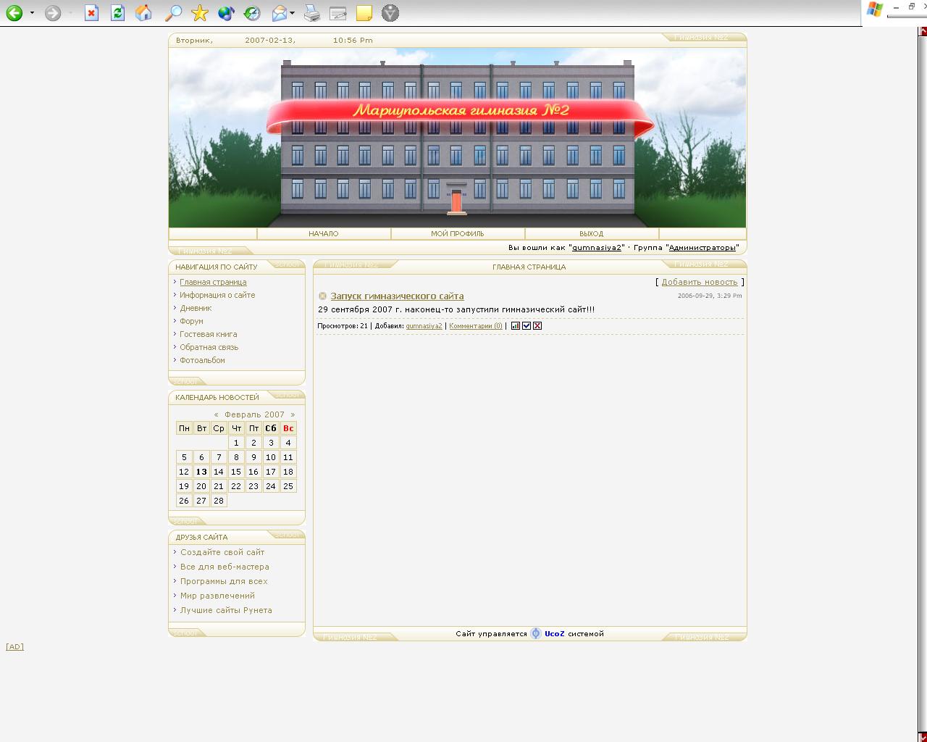Viewport: 927px width, 742px height.
Task: Click the Mail envelope toolbar icon
Action: pos(280,13)
